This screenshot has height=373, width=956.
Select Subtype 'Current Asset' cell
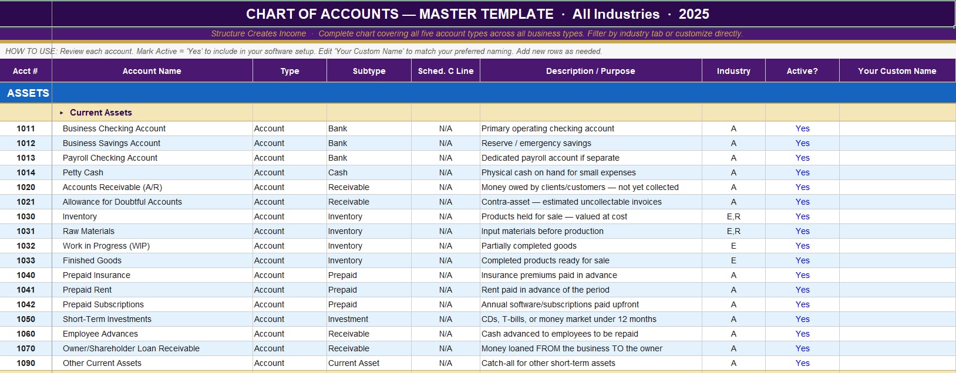(x=369, y=363)
